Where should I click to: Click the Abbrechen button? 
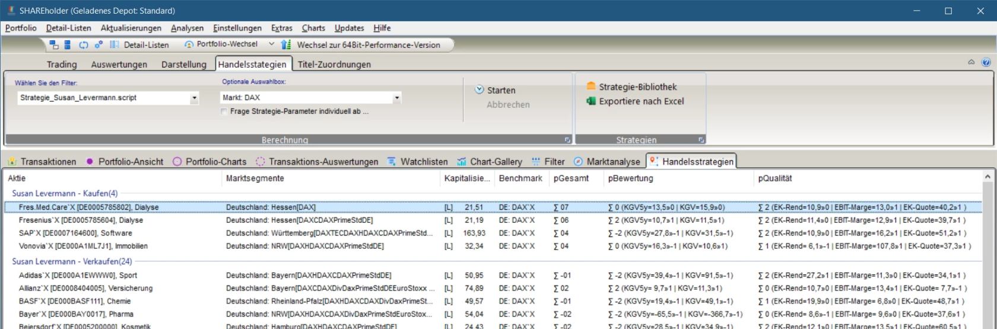(x=508, y=104)
